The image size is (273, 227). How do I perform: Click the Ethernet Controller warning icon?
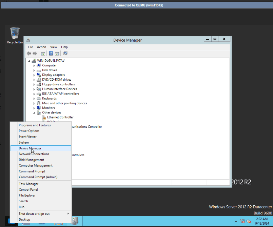coord(44,118)
